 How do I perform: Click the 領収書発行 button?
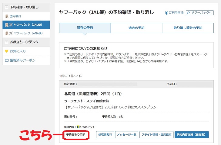105,135
